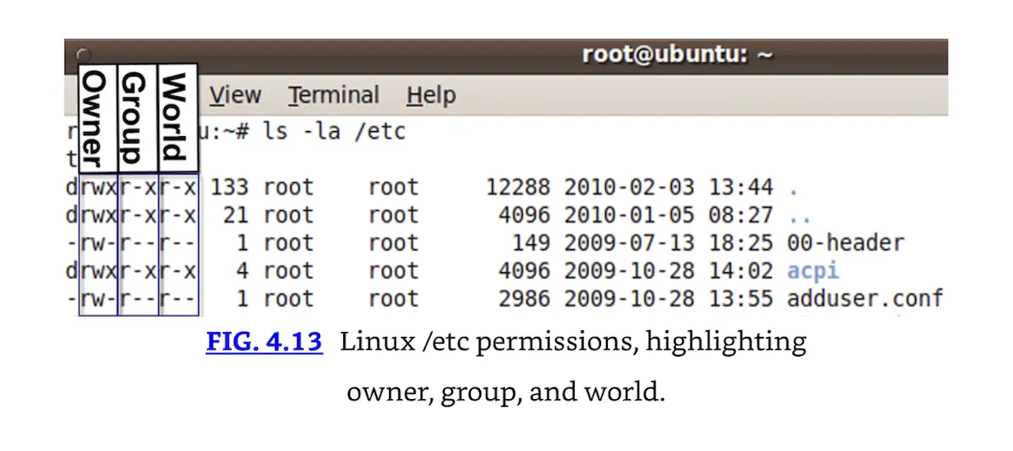Follow the FIG. 4.13 link
The image size is (1013, 451).
(264, 342)
